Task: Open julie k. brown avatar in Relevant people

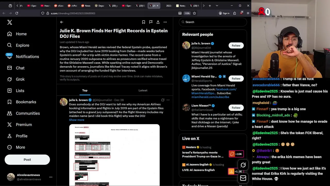Action: coord(186,45)
